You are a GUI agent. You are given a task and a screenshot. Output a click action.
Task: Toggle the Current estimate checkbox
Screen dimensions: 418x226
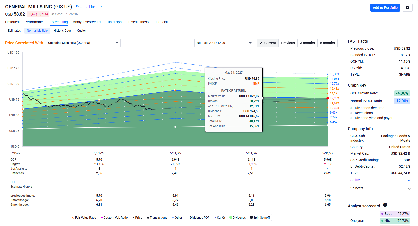click(268, 43)
